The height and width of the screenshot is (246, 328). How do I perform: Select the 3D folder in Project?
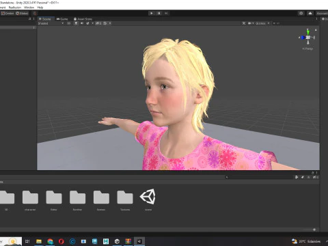pos(7,200)
